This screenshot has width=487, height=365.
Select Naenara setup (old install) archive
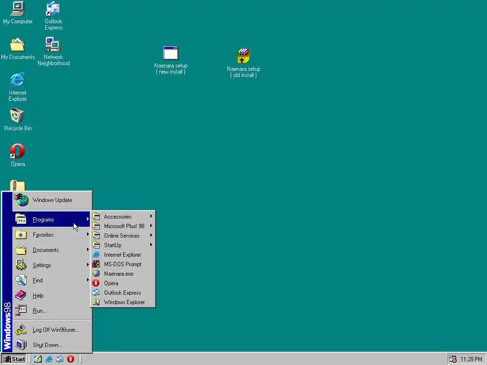coord(243,63)
